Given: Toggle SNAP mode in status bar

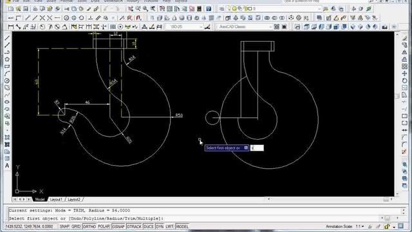Looking at the screenshot, I should tap(64, 226).
